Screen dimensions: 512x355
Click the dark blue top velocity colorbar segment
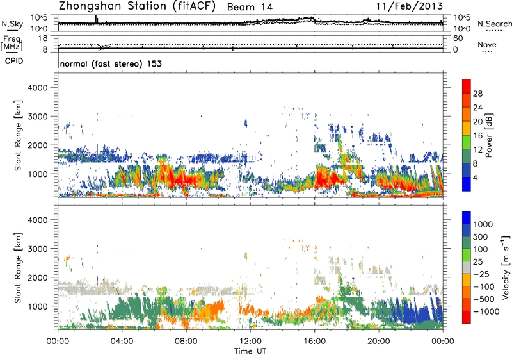coord(467,218)
